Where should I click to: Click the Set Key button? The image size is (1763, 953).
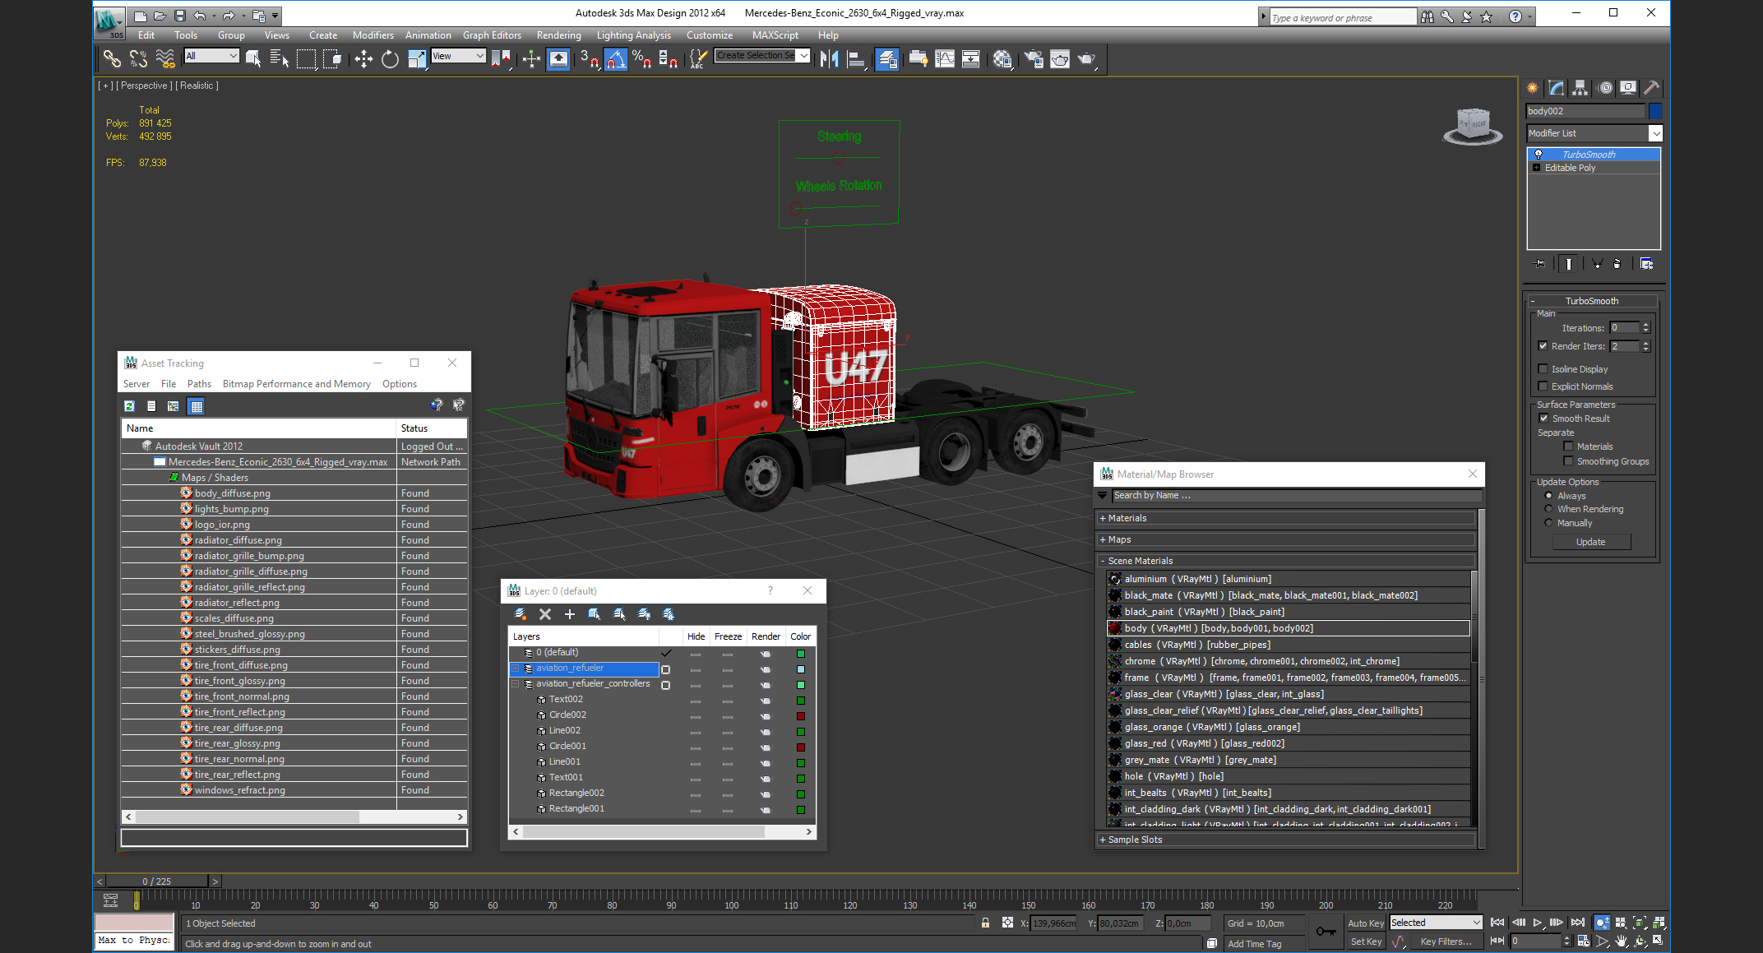[x=1365, y=941]
